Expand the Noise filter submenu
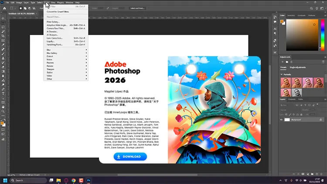 pos(66,60)
